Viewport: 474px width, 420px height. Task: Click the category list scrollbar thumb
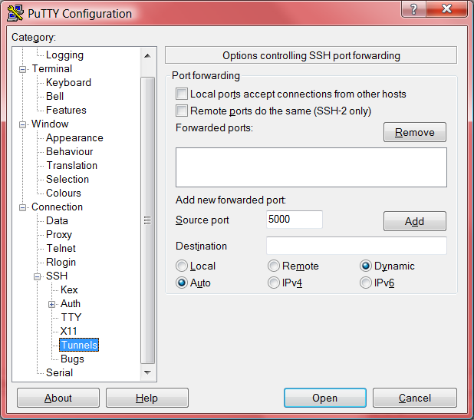point(147,220)
